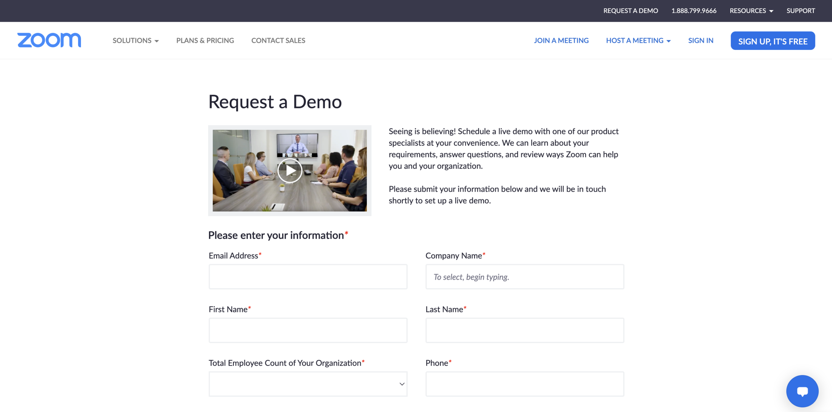Click the HOST A MEETING dropdown arrow icon

click(669, 40)
